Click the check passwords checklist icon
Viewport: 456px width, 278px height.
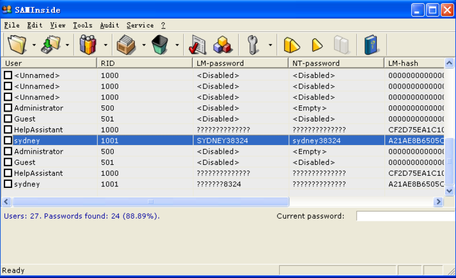pos(197,45)
